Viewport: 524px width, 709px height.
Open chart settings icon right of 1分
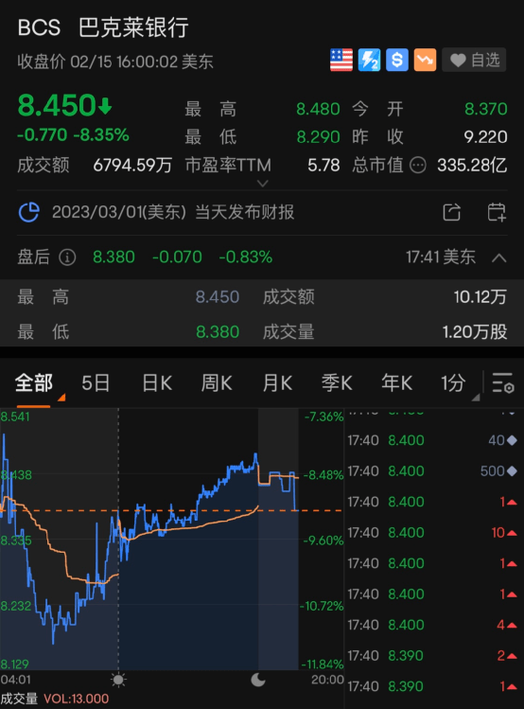coord(503,383)
